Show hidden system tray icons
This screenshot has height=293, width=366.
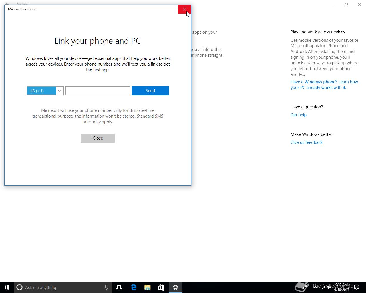click(315, 287)
